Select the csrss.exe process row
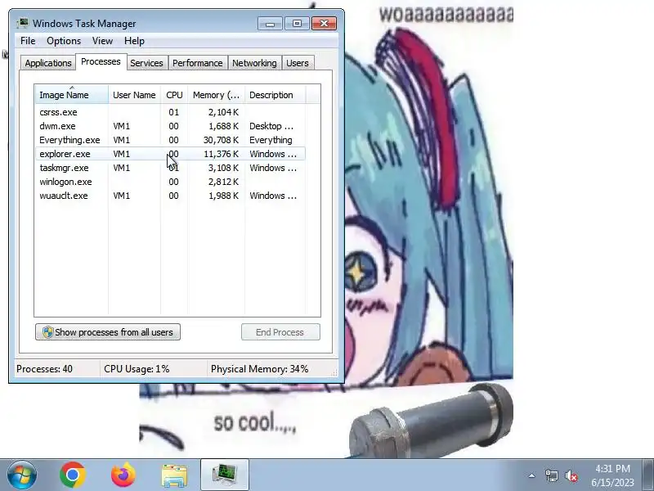Image resolution: width=654 pixels, height=491 pixels. (171, 112)
